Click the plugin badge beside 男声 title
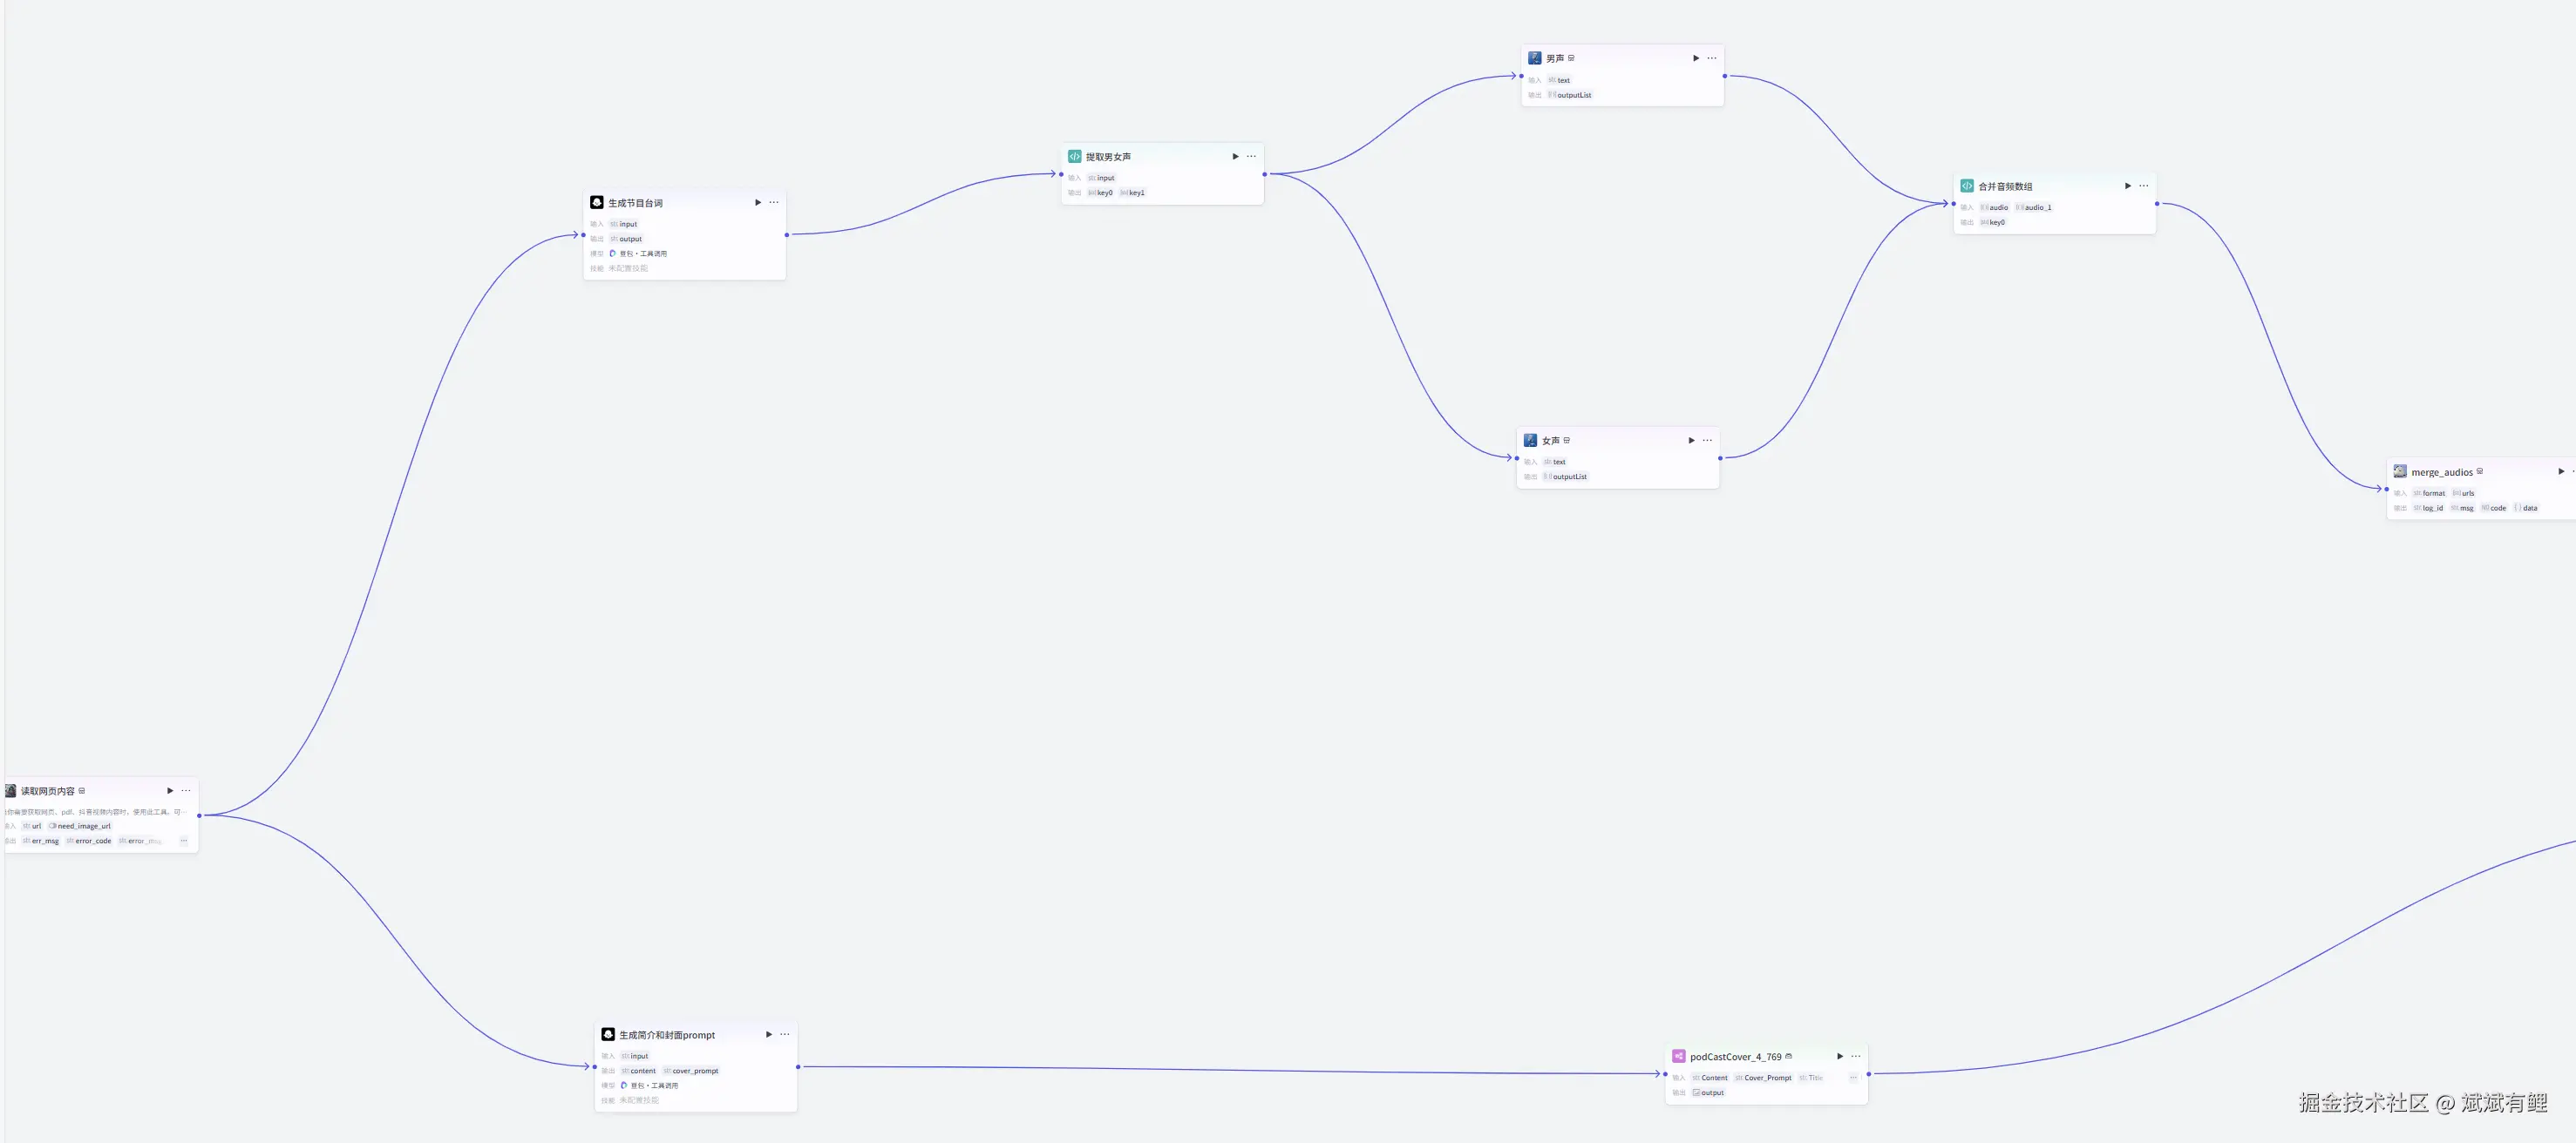The height and width of the screenshot is (1143, 2576). pyautogui.click(x=1571, y=58)
